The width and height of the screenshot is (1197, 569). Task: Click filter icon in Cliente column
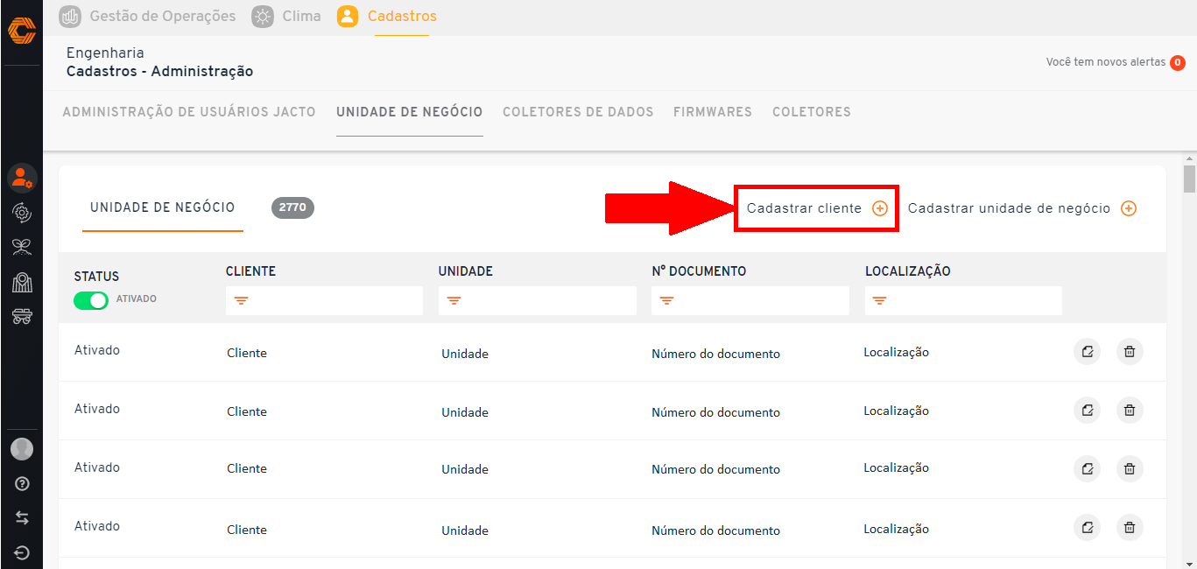[x=241, y=300]
